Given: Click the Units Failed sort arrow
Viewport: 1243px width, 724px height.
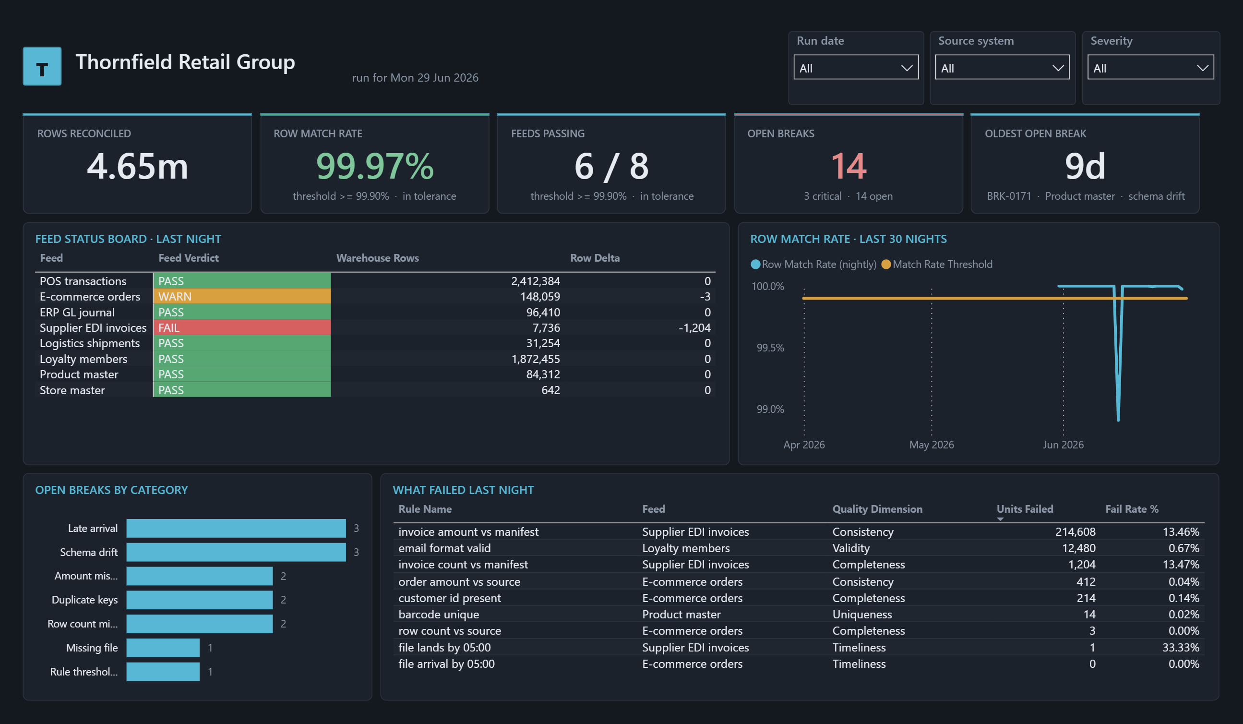Looking at the screenshot, I should 1000,519.
